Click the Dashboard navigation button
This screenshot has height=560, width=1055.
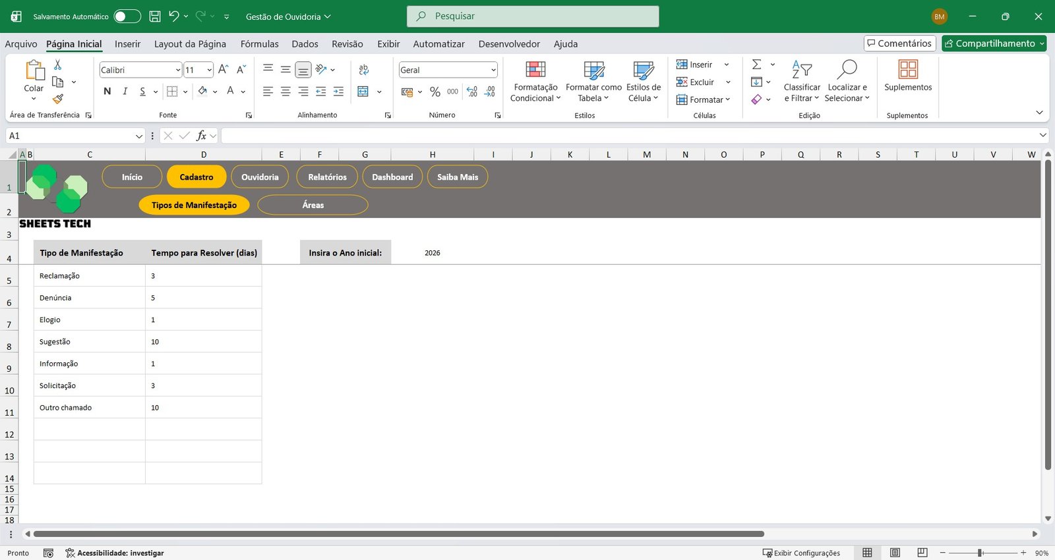point(392,177)
